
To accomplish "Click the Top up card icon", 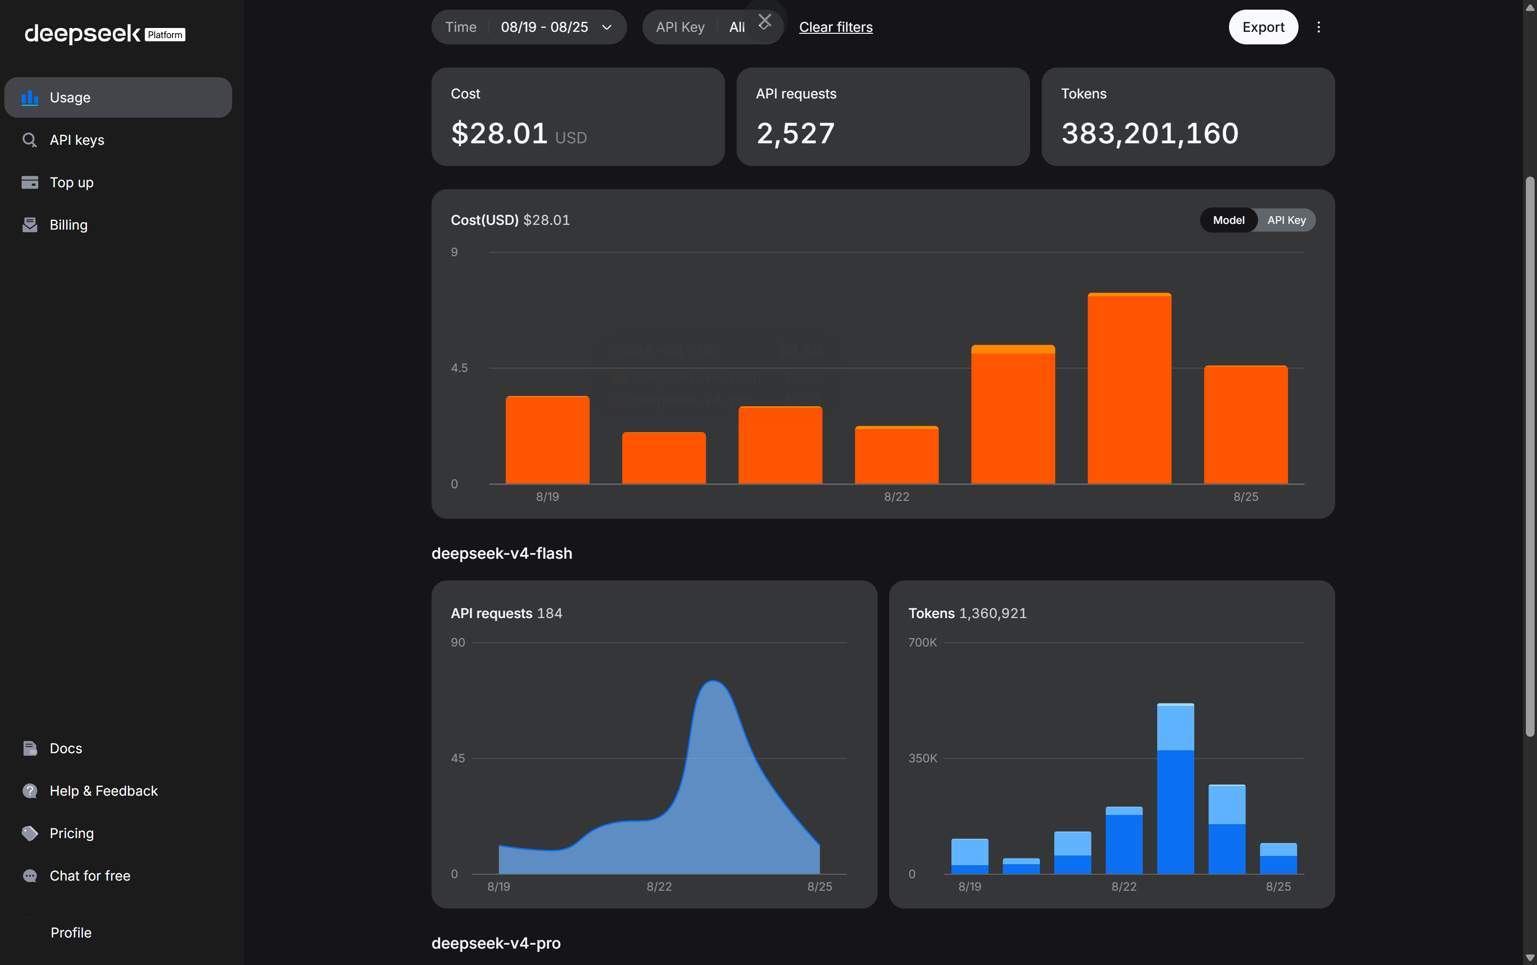I will pos(29,182).
